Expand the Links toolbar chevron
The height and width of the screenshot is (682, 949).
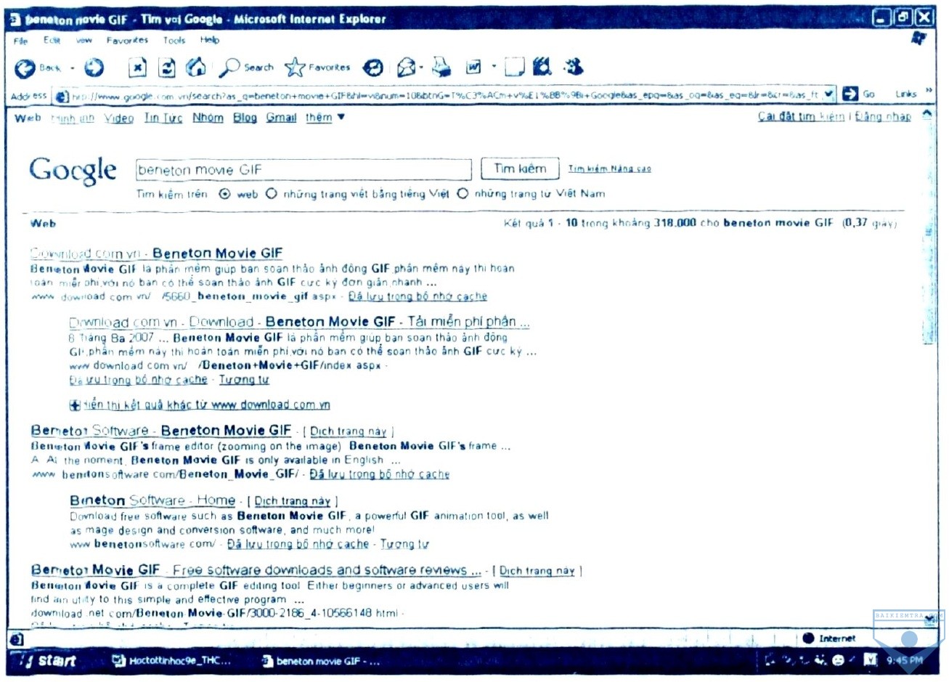(x=928, y=92)
